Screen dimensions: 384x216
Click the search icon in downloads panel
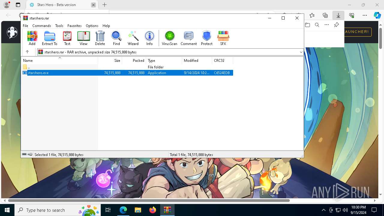317,25
